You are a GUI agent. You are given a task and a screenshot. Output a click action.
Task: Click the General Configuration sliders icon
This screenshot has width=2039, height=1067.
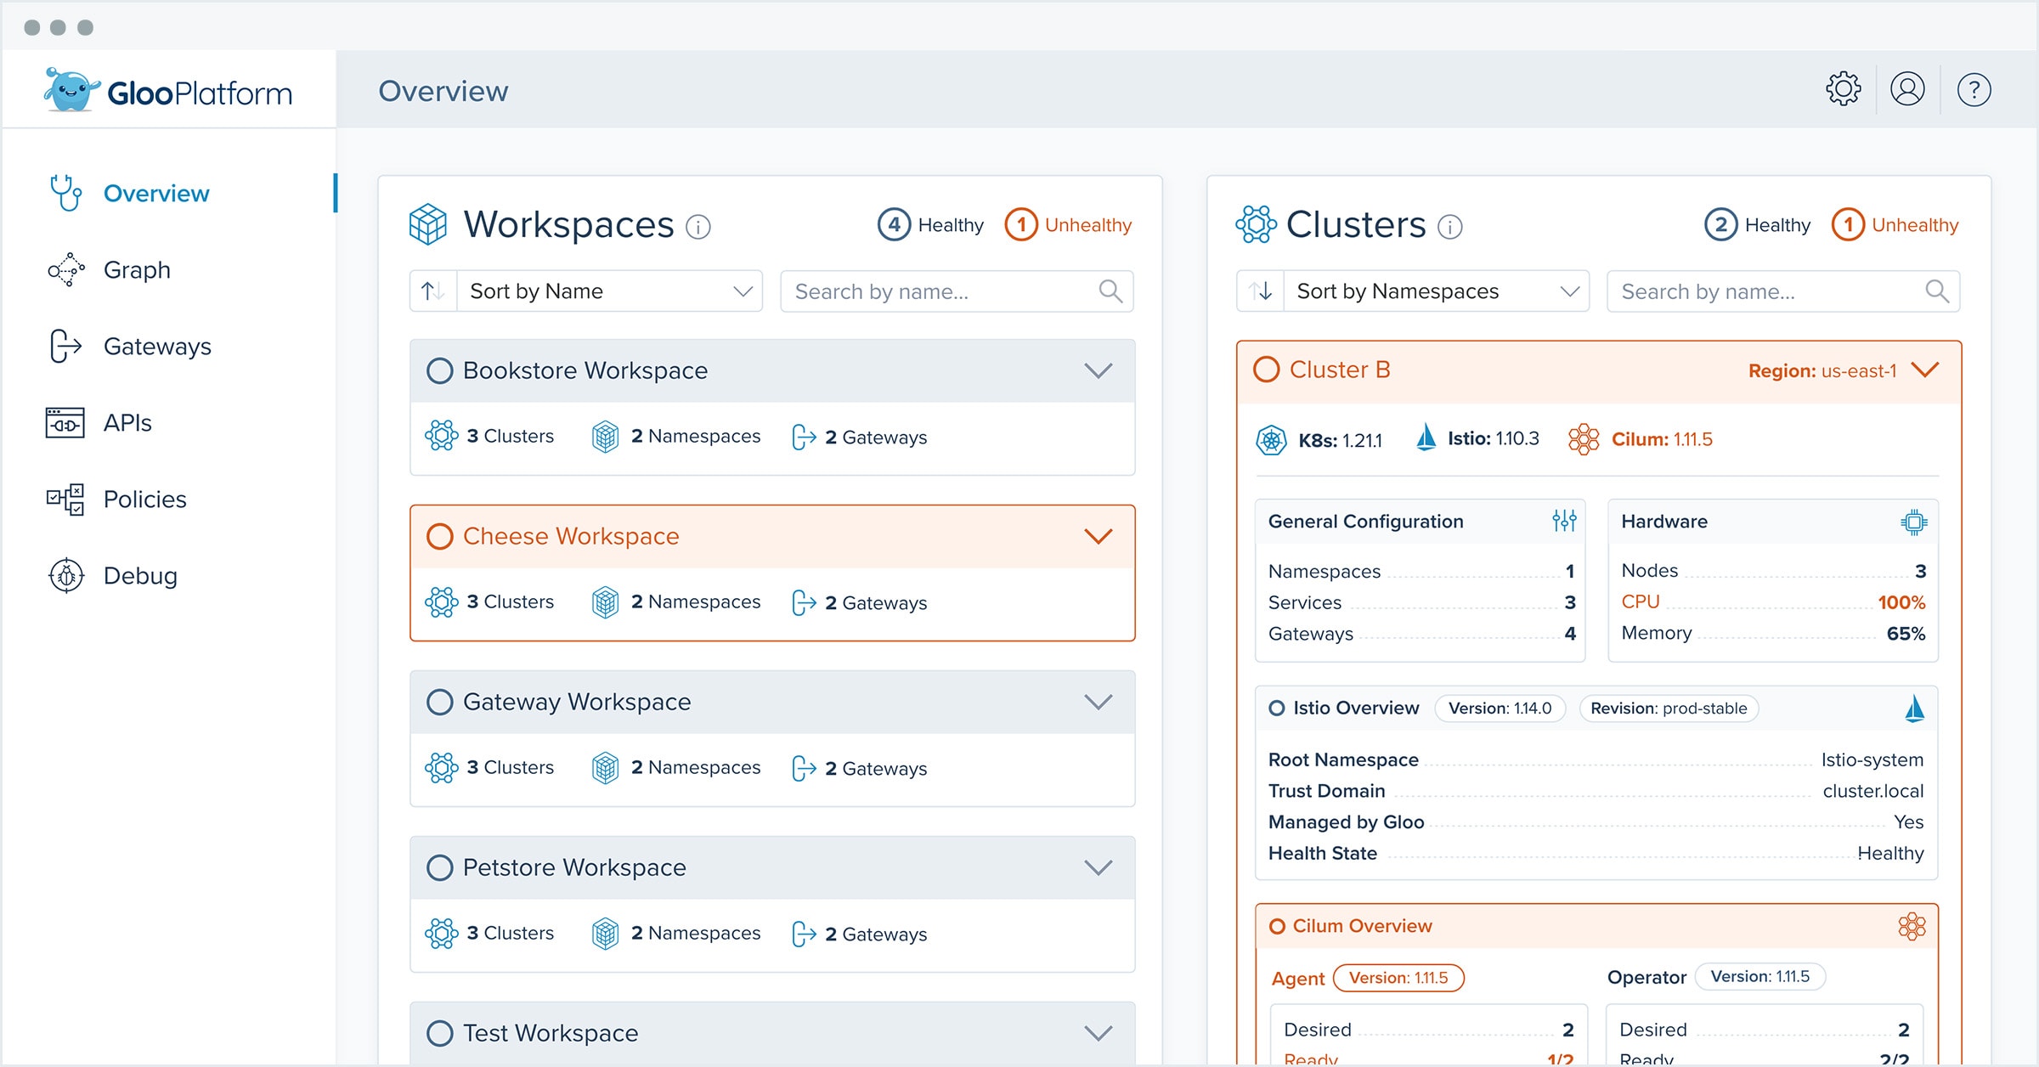coord(1563,521)
